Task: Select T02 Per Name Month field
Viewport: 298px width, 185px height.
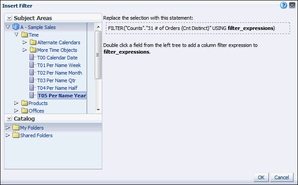Action: coord(59,73)
